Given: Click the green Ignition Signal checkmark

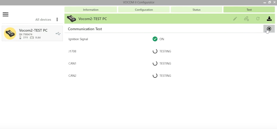Looking at the screenshot, I should click(x=155, y=39).
